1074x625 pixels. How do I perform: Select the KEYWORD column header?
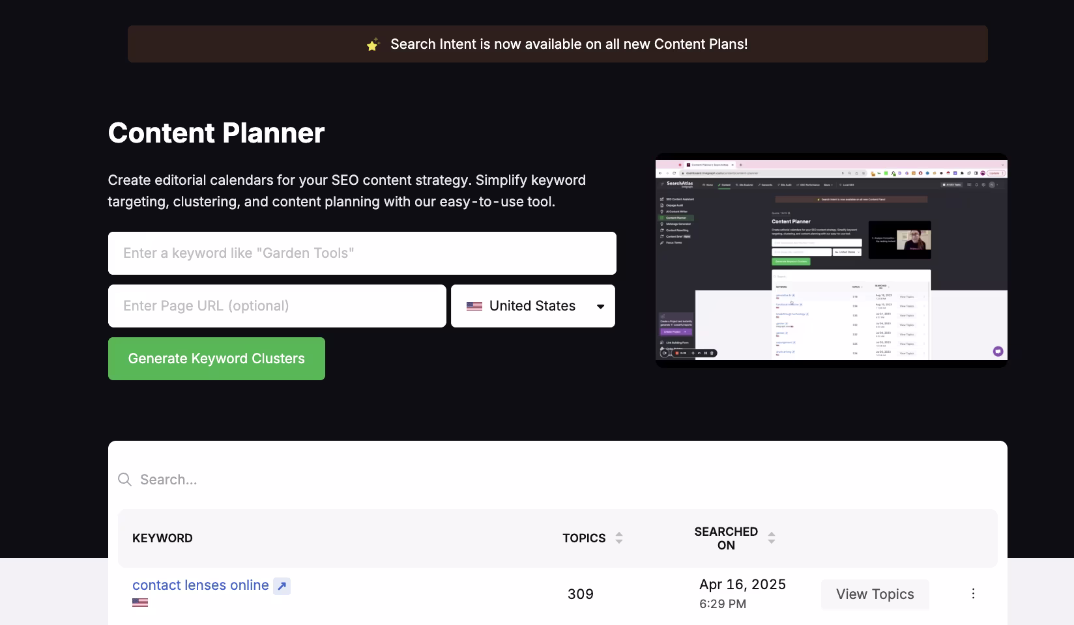(162, 538)
